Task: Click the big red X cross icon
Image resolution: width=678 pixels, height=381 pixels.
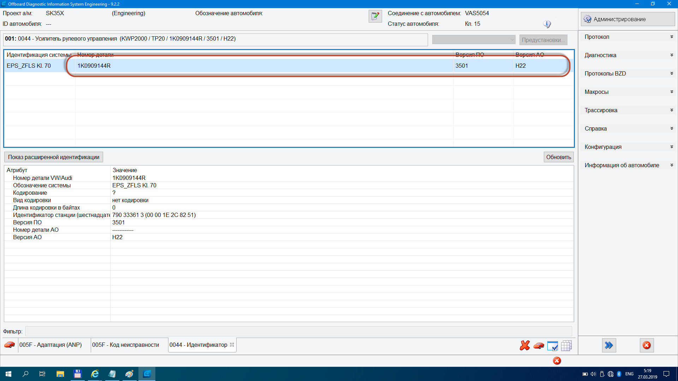Action: (525, 345)
